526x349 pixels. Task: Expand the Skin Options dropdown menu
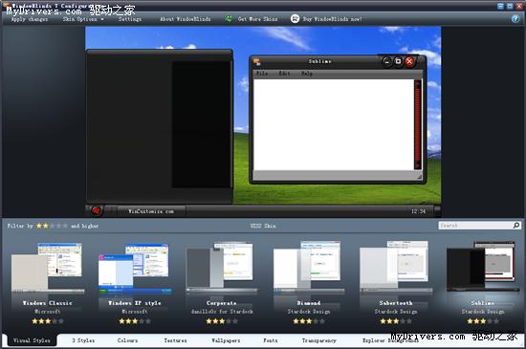[x=83, y=19]
